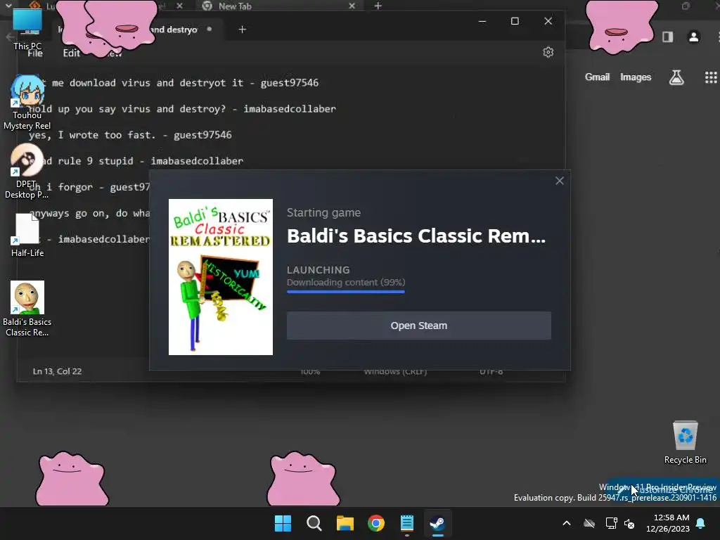Click the download progress bar in Steam dialog
The image size is (720, 540).
[x=346, y=292]
